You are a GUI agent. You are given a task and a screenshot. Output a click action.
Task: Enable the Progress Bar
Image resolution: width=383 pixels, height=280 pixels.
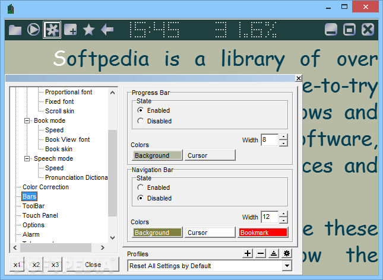(x=141, y=110)
